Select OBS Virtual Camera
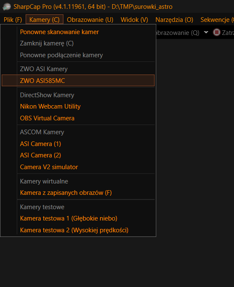 (x=47, y=118)
